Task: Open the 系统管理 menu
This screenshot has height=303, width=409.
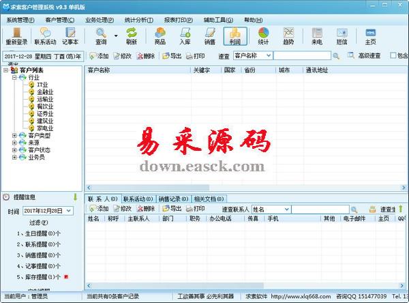Action: tap(20, 20)
